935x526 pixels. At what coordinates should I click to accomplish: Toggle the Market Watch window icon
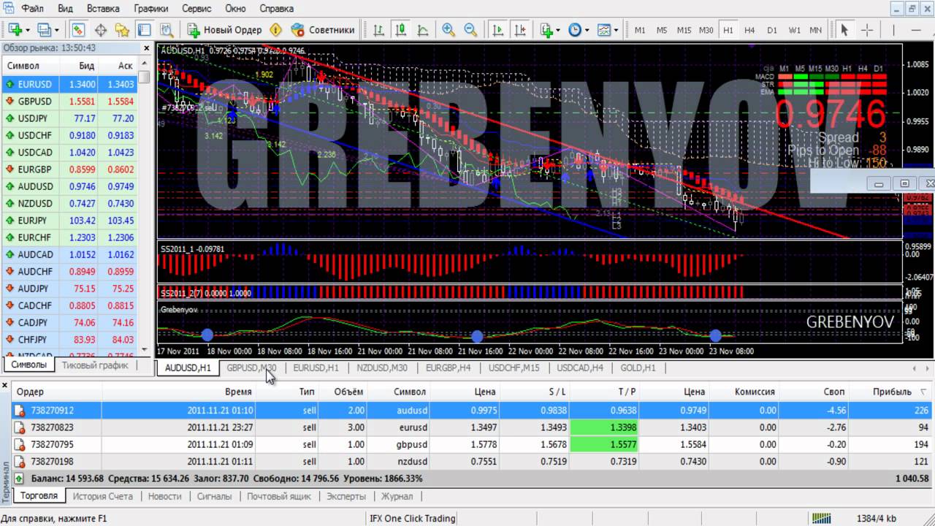78,30
